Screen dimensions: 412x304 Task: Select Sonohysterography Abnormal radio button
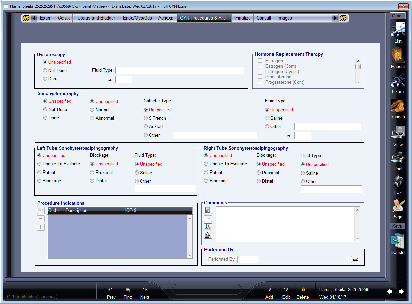[x=92, y=118]
